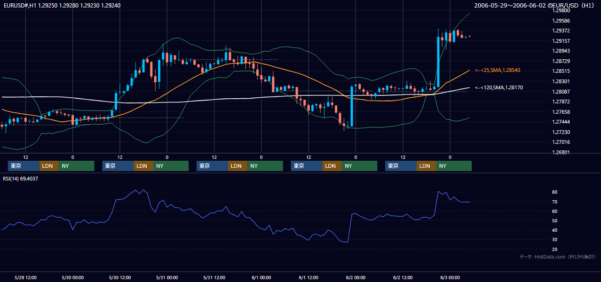Click the RSI 60 level label

point(554,211)
